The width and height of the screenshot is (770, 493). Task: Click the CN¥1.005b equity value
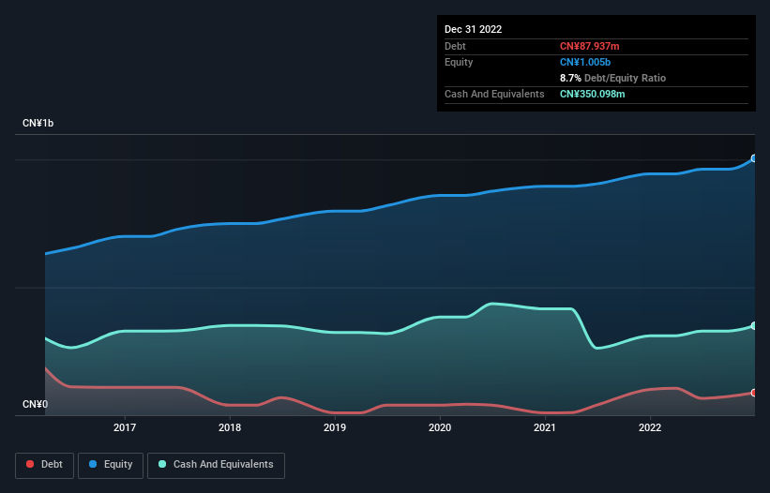click(x=585, y=62)
